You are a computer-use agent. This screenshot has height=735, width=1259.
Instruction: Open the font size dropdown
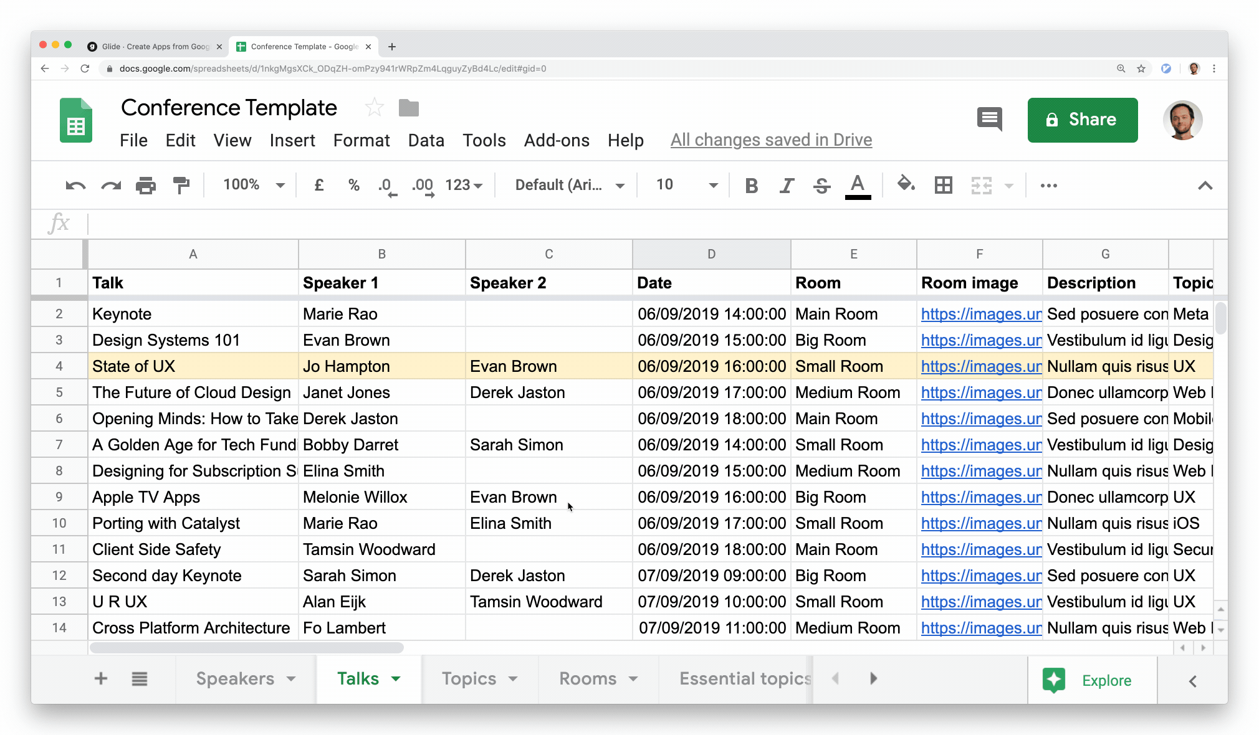click(687, 185)
